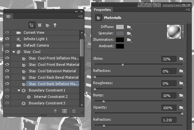This screenshot has width=194, height=130.
Task: Click the material preview sphere thumbnail
Action: [x=174, y=32]
